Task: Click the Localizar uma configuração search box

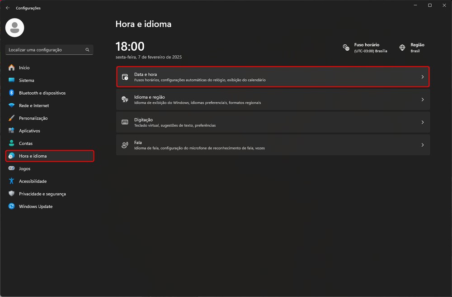Action: click(x=45, y=50)
